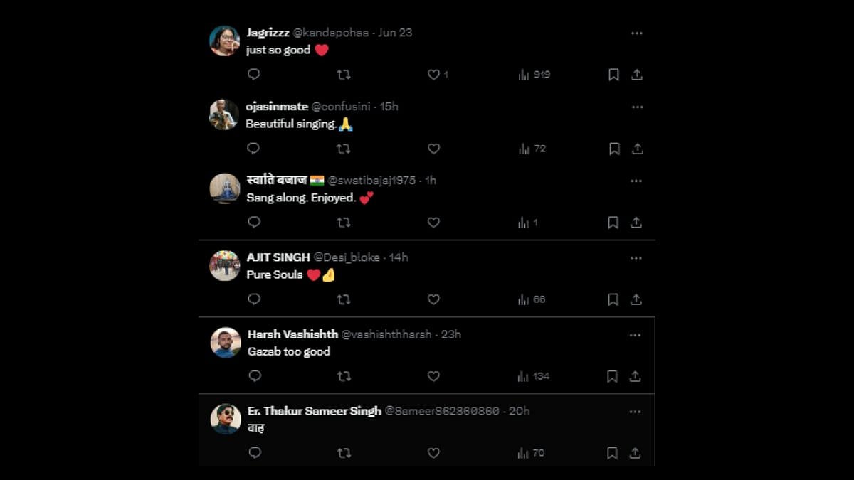Open more options on AJIT SINGH's tweet

click(636, 257)
